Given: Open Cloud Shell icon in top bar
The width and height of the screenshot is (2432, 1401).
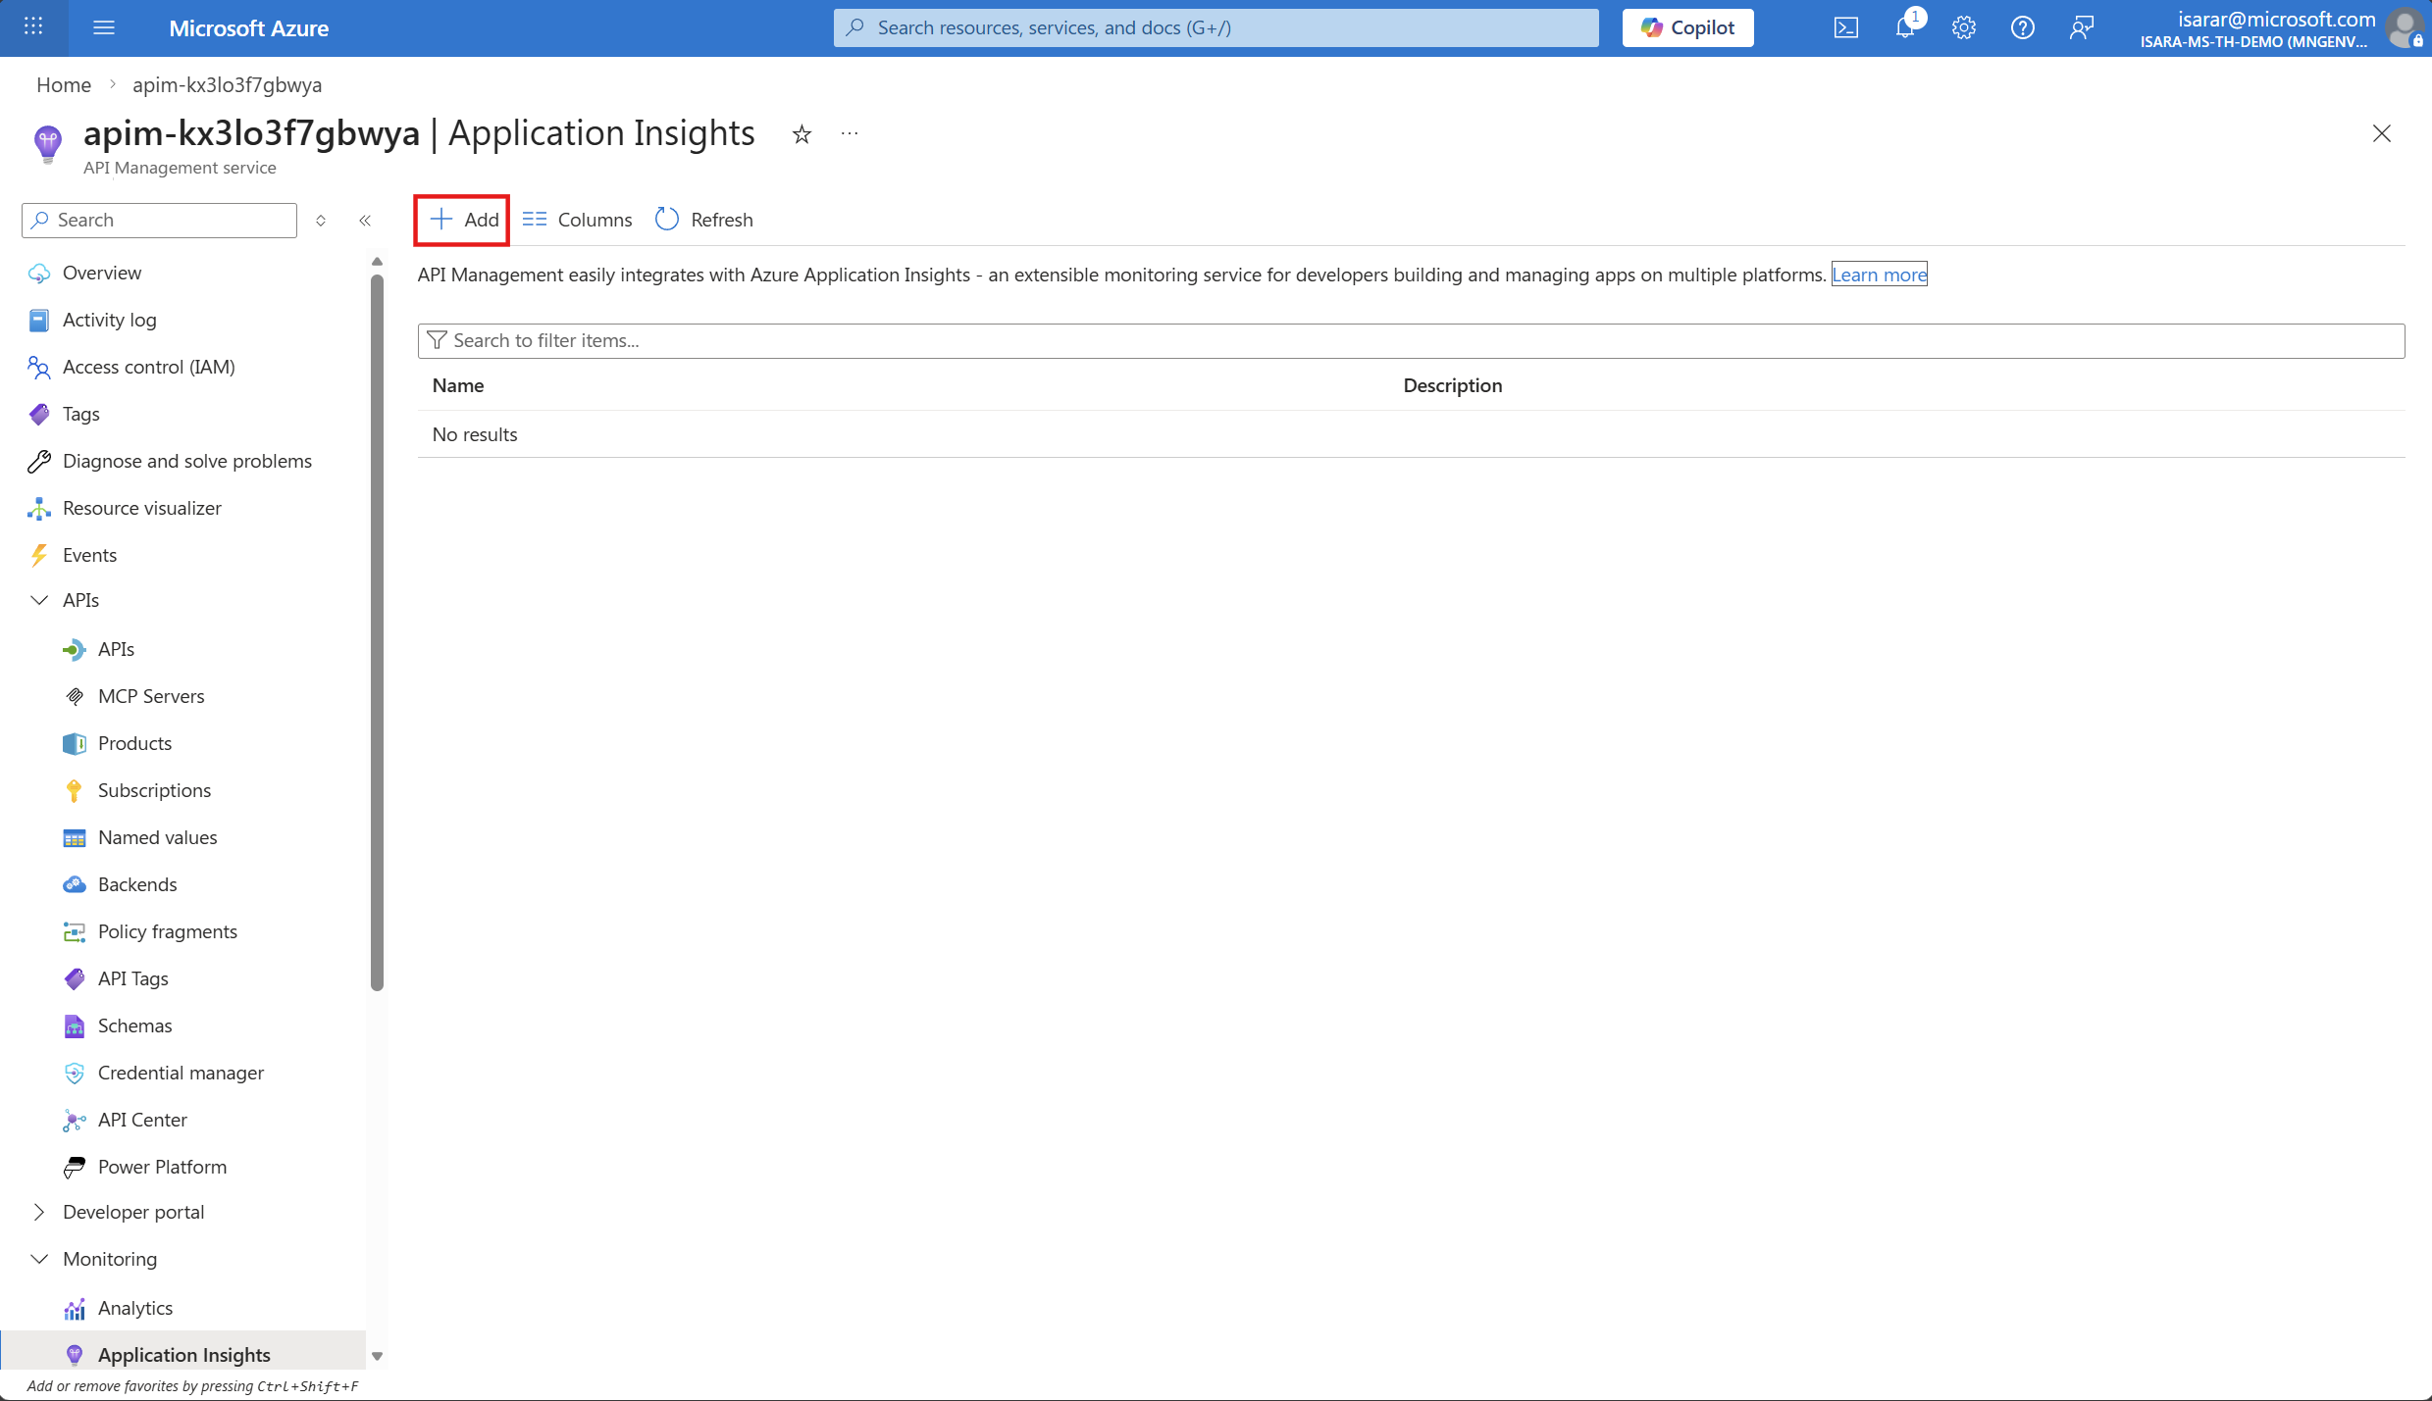Looking at the screenshot, I should point(1845,27).
